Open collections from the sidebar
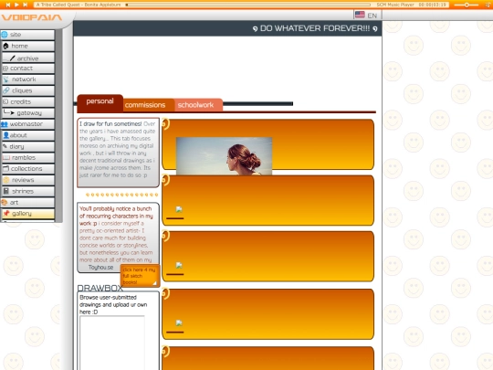493x370 pixels. click(x=27, y=169)
